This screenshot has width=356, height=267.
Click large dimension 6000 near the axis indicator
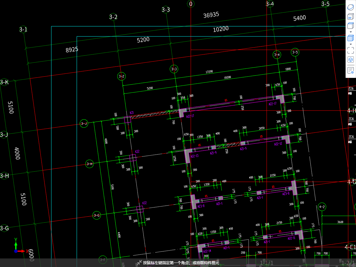point(31,255)
